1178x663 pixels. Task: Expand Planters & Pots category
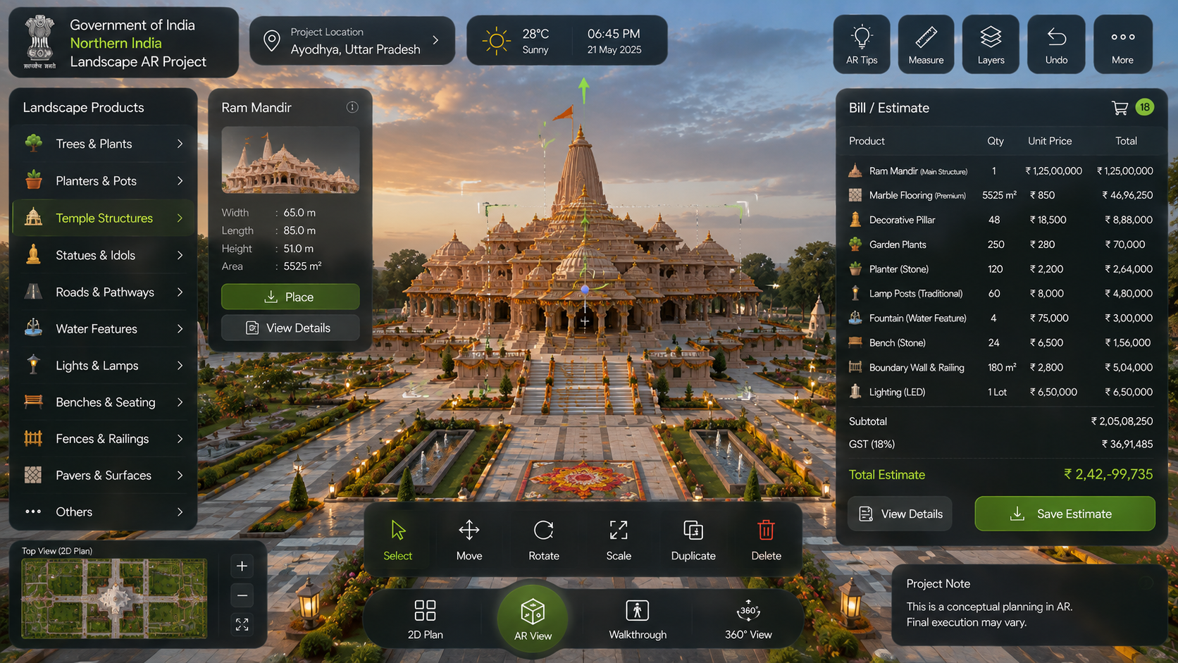coord(103,181)
